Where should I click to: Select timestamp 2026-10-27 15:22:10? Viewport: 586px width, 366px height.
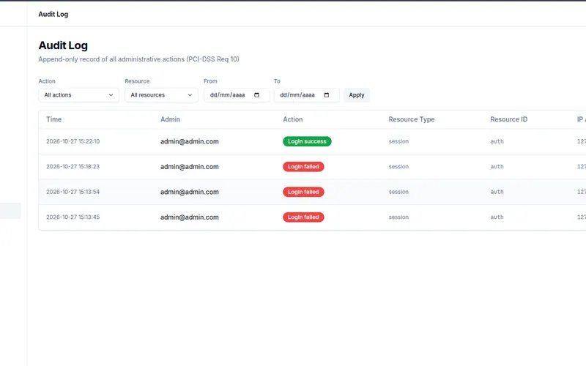(73, 141)
